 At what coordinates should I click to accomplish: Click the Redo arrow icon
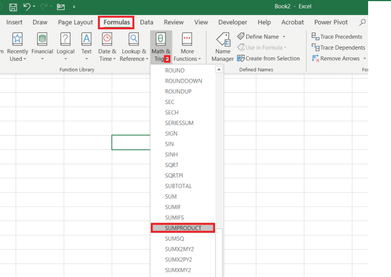click(x=44, y=7)
